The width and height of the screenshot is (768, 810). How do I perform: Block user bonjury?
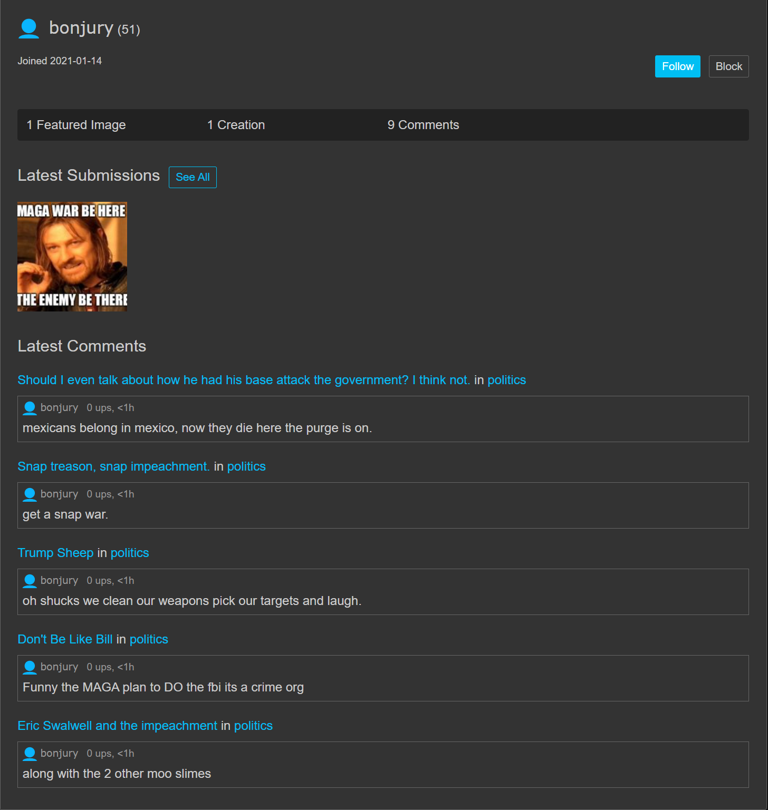coord(729,66)
